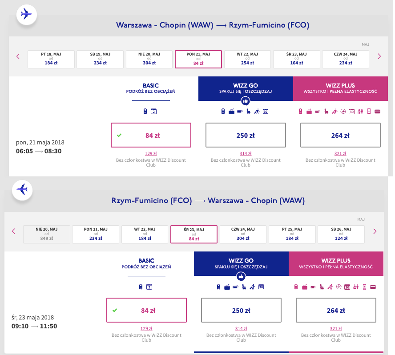Select return date SB 26, MAJ 124 zł
The width and height of the screenshot is (395, 355).
(341, 234)
